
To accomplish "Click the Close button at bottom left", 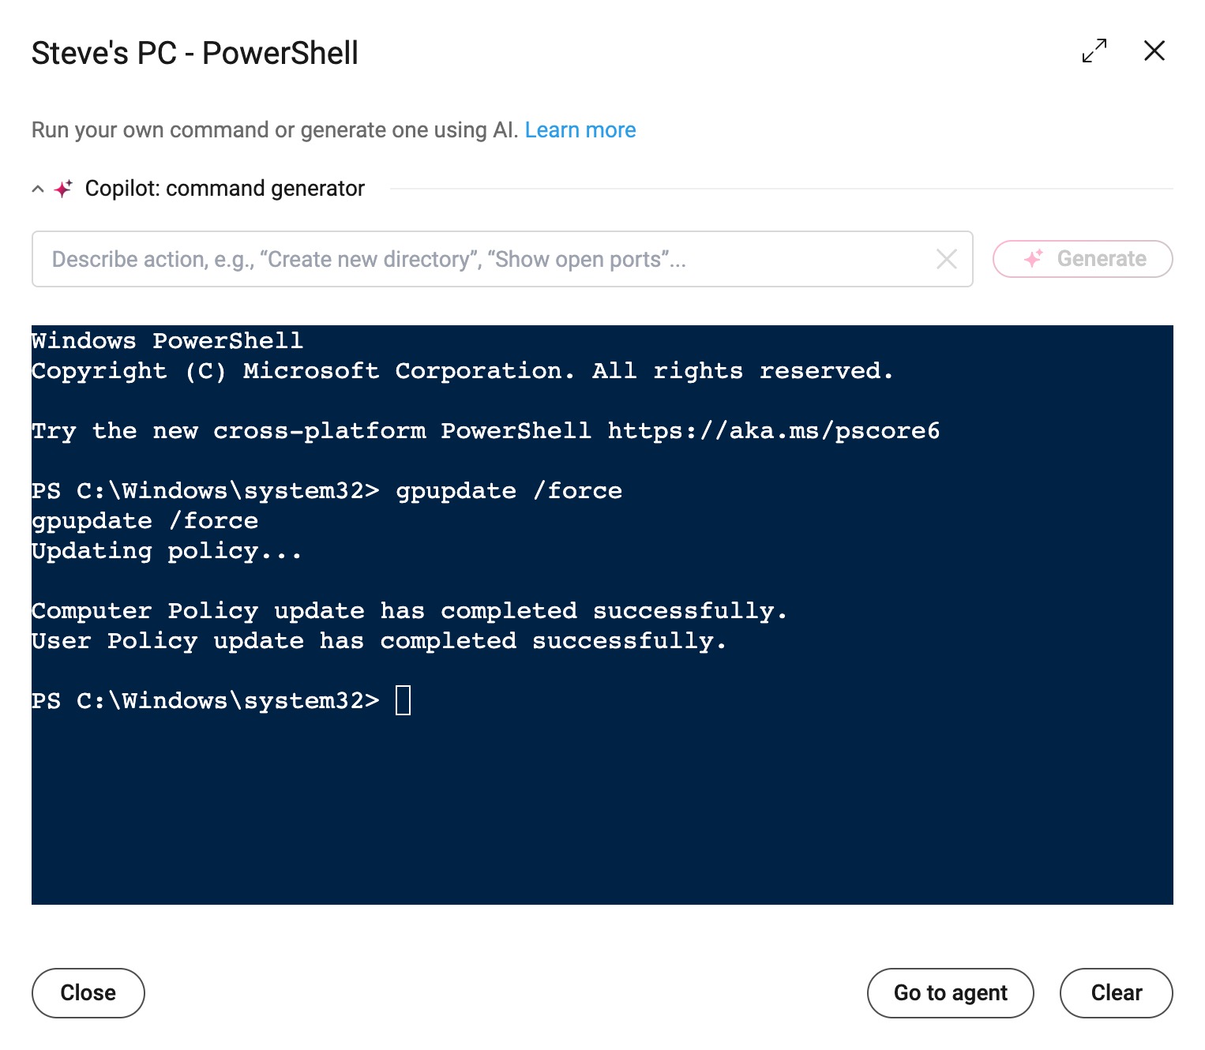I will (88, 993).
